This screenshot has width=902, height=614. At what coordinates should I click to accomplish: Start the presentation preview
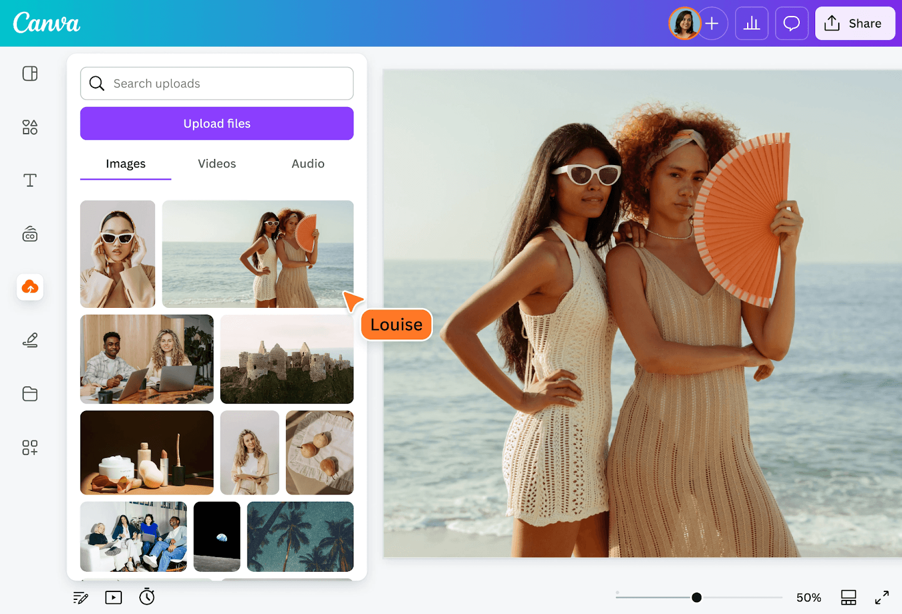coord(113,597)
